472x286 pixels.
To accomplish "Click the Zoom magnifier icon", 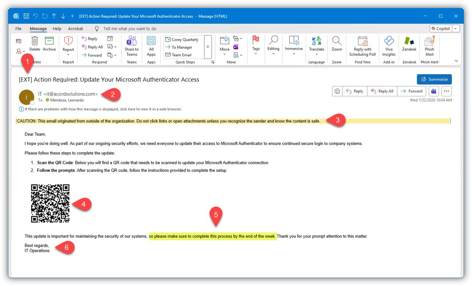I will [x=337, y=44].
